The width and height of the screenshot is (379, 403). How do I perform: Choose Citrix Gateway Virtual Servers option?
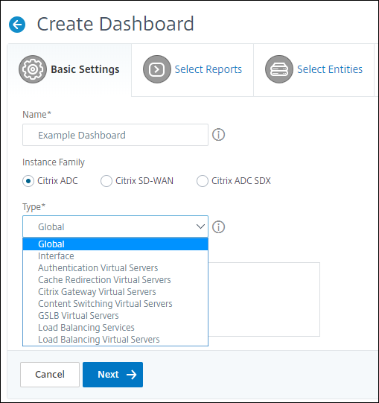pos(115,292)
